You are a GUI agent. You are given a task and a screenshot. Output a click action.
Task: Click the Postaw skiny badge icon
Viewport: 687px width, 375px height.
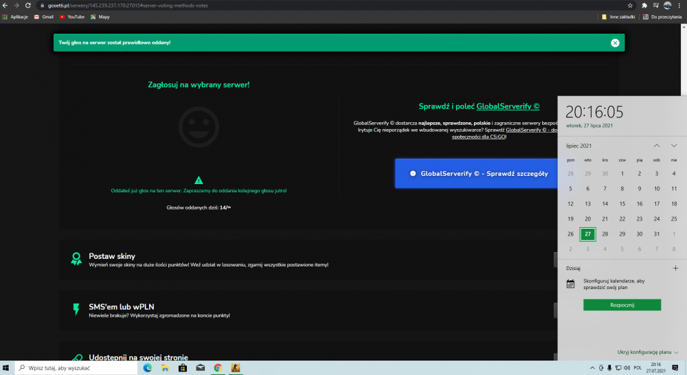(76, 259)
